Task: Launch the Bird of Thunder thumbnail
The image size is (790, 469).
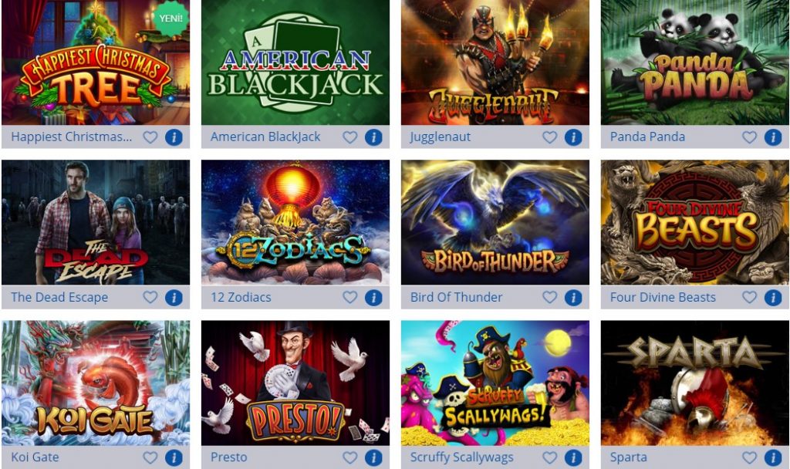Action: (x=495, y=222)
